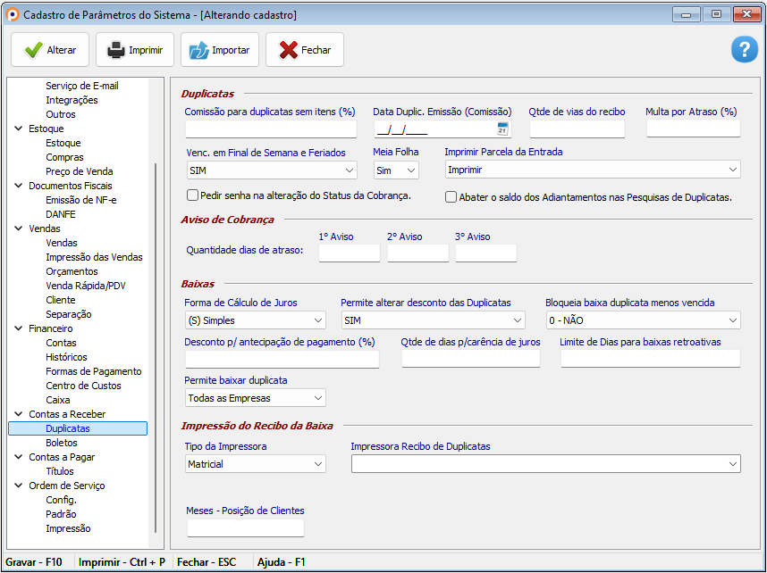Viewport: 767px width, 573px height.
Task: Collapse the Financeiro tree node
Action: pos(19,328)
